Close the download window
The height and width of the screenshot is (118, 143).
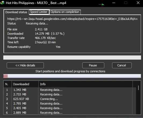[138, 3]
